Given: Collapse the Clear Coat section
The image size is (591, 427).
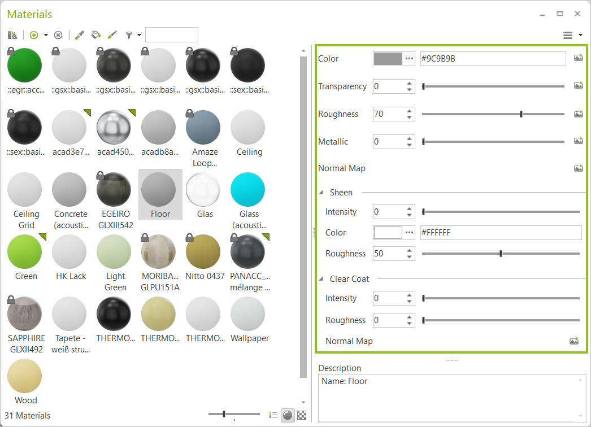Looking at the screenshot, I should 321,278.
